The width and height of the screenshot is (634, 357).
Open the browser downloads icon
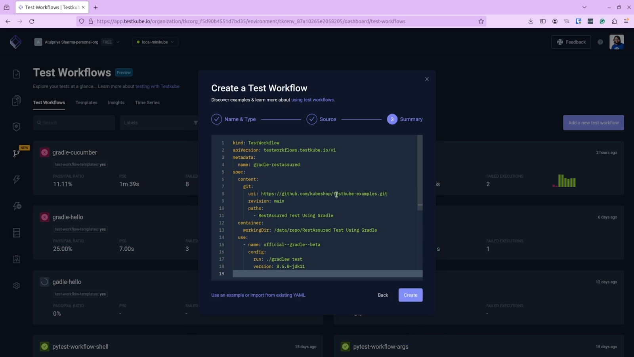(x=531, y=21)
